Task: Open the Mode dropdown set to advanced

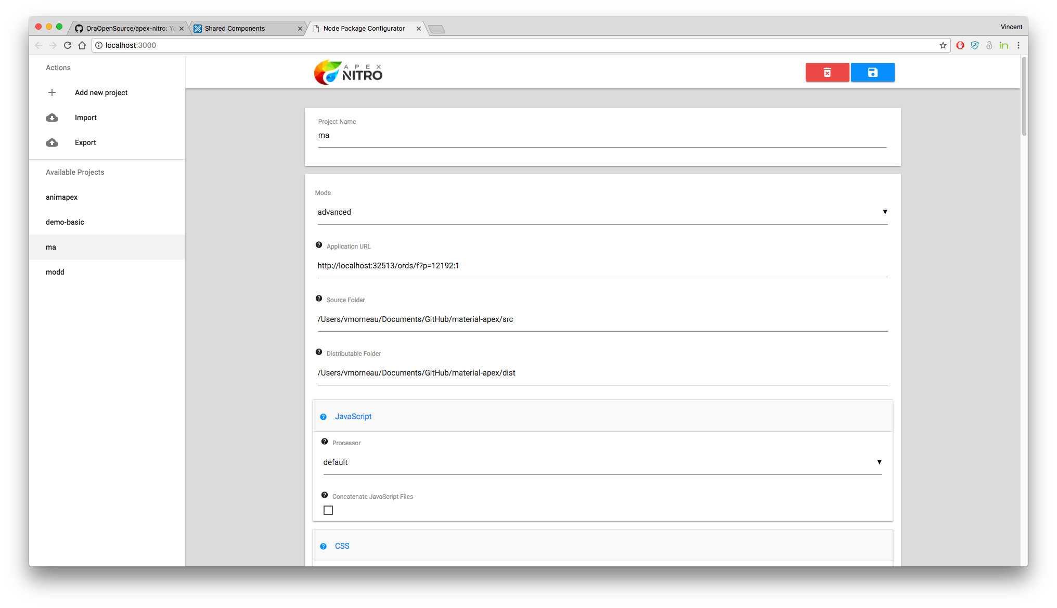Action: click(602, 212)
